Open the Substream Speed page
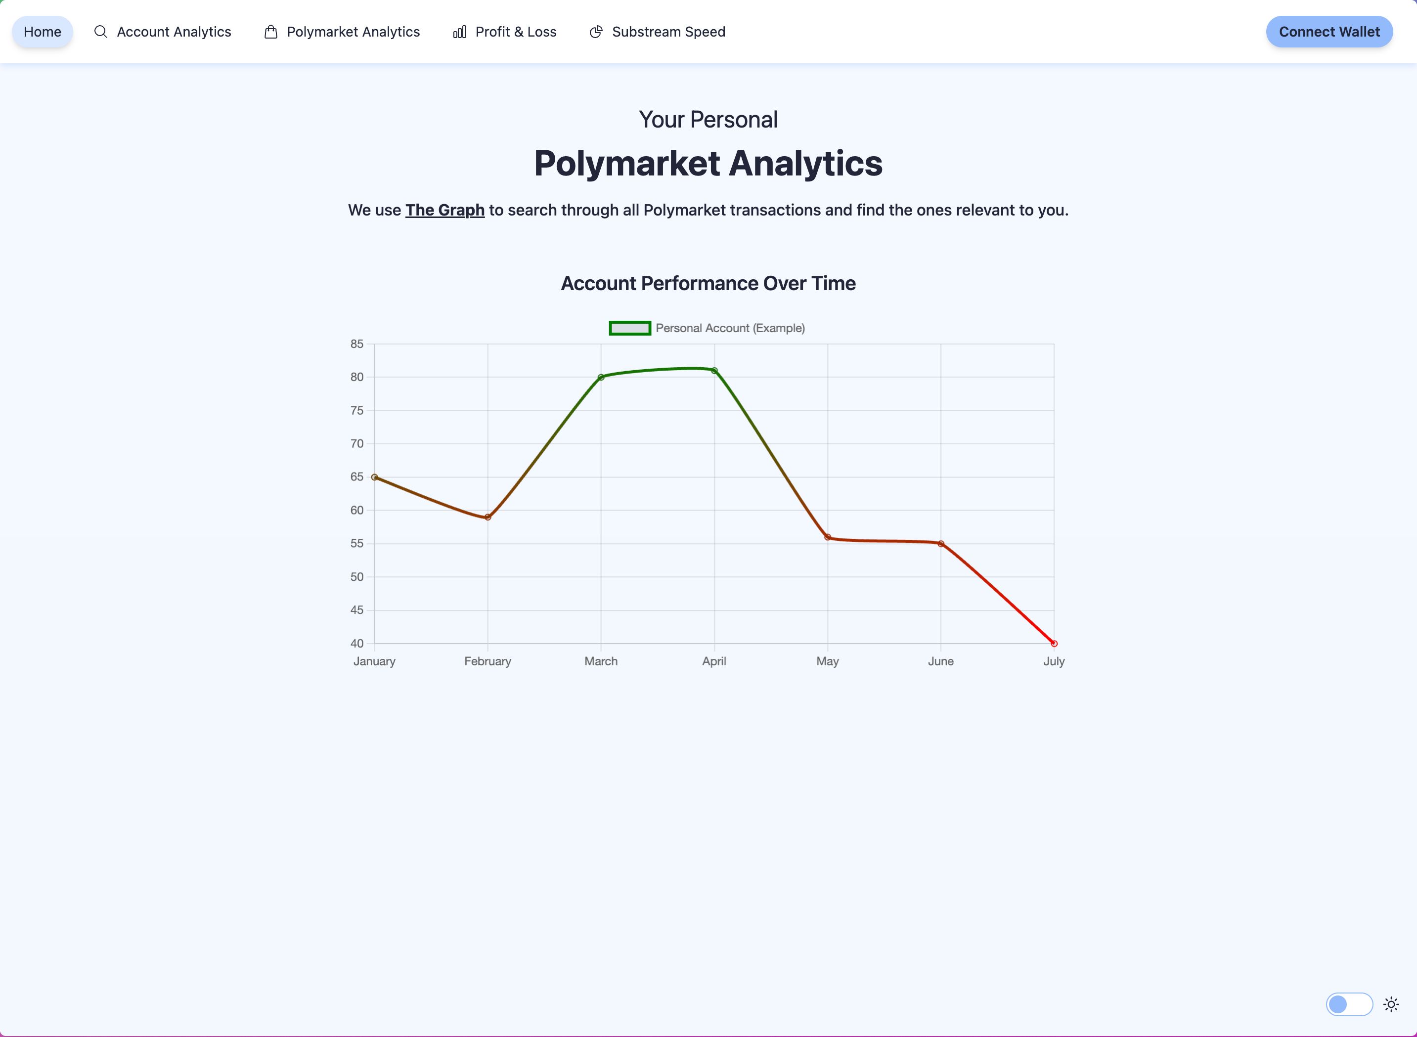The image size is (1417, 1037). tap(658, 31)
